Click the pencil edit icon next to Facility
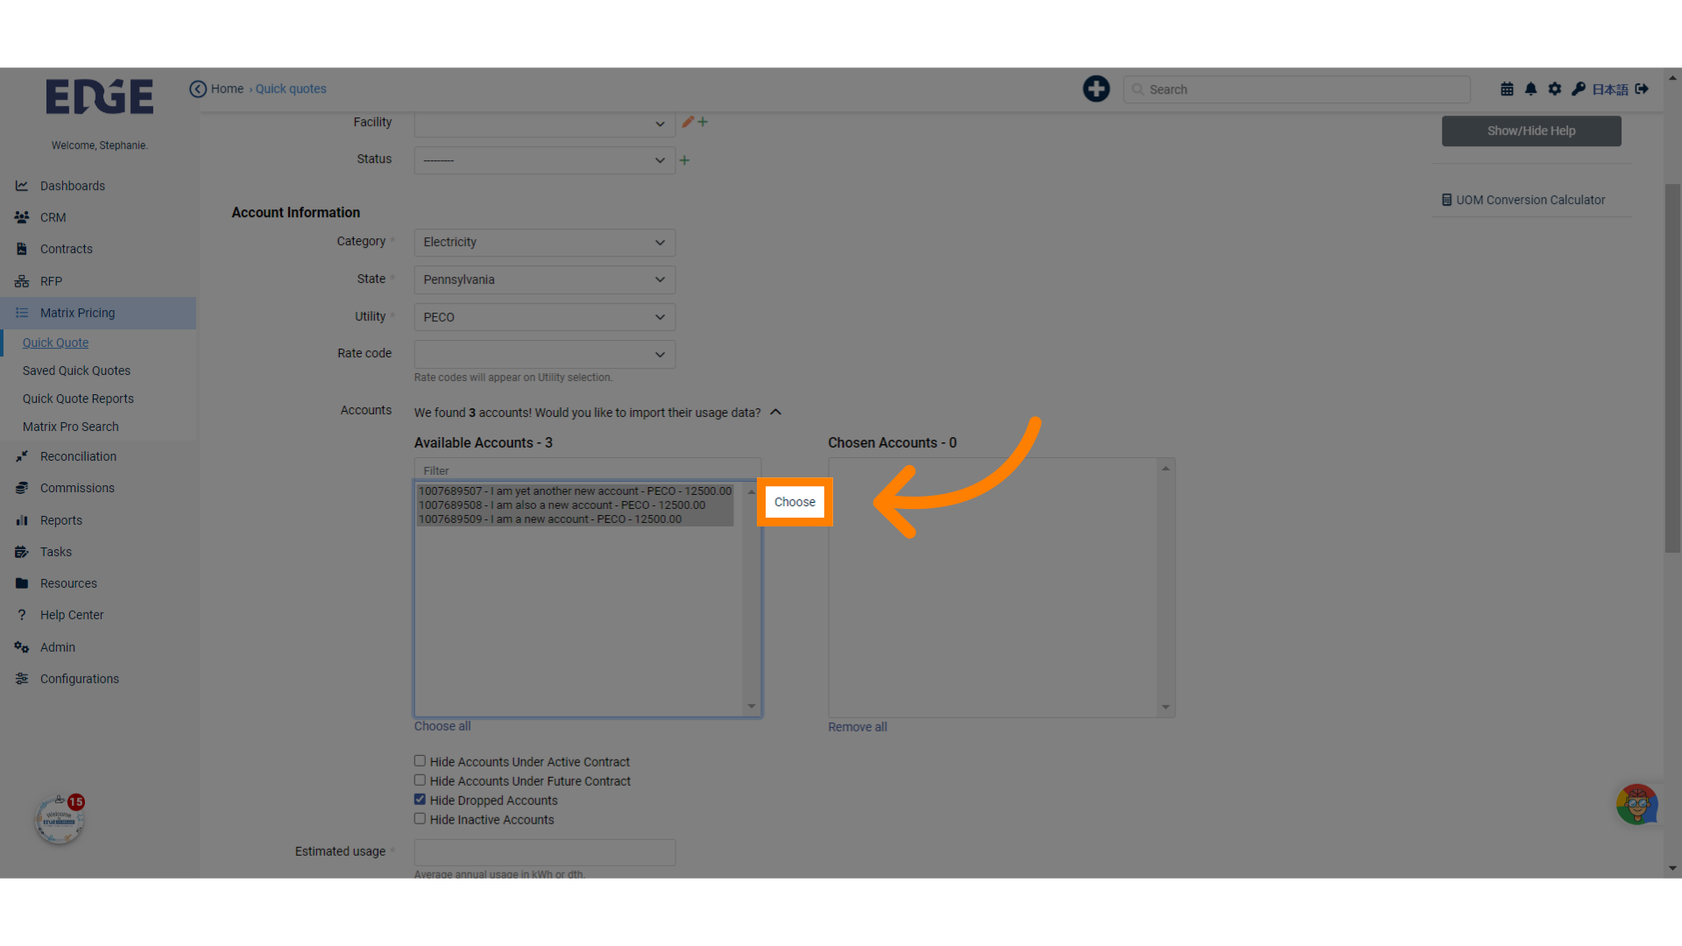This screenshot has height=946, width=1682. click(688, 122)
